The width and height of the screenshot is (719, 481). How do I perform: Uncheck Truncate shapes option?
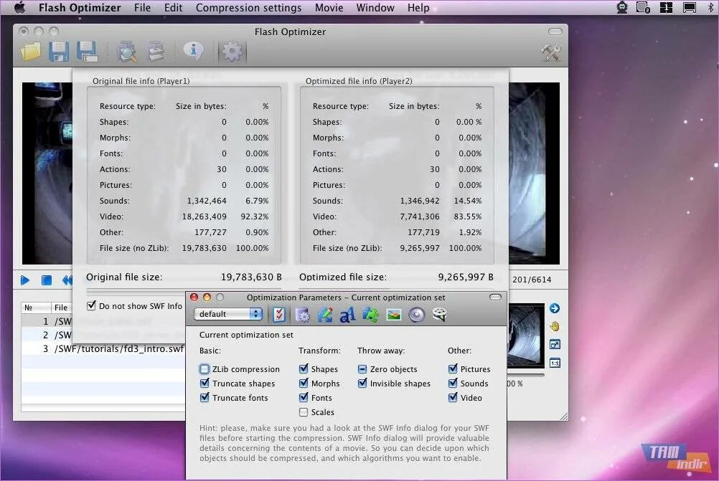pos(205,383)
